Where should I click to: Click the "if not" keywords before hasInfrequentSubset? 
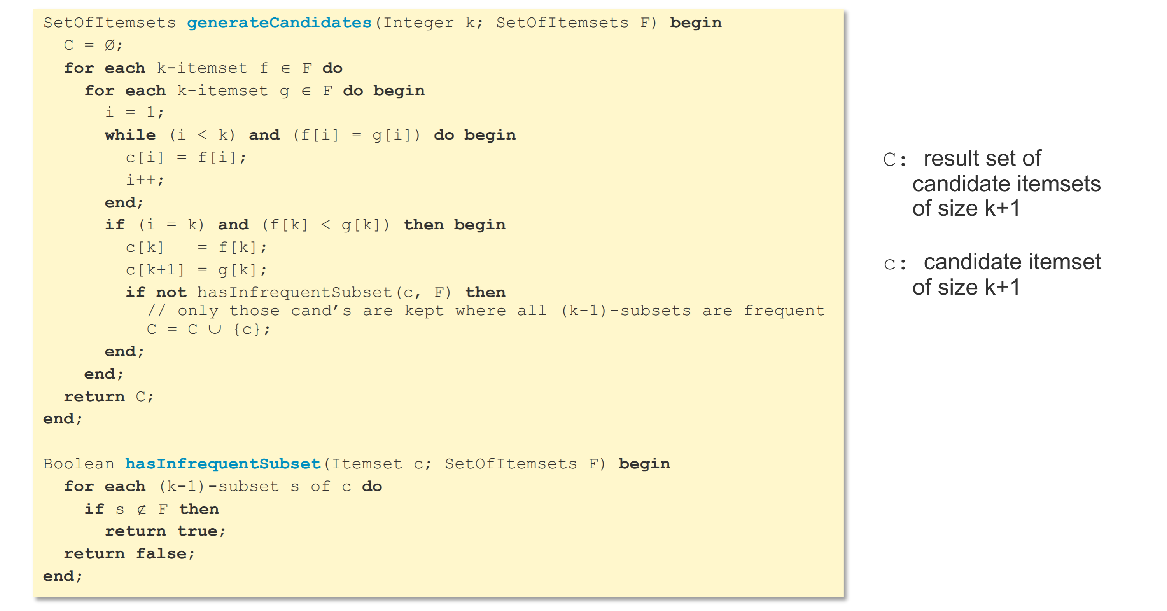pos(156,292)
